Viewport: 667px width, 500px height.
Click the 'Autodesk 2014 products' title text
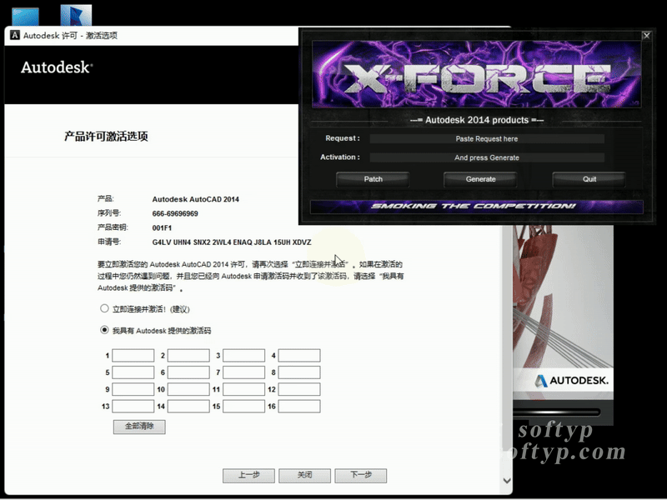point(476,120)
